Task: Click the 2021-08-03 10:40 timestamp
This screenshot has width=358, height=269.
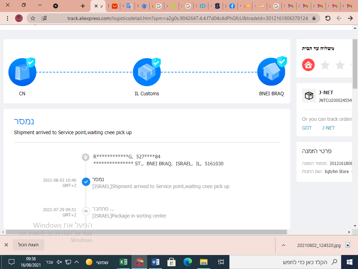Action: 59,180
